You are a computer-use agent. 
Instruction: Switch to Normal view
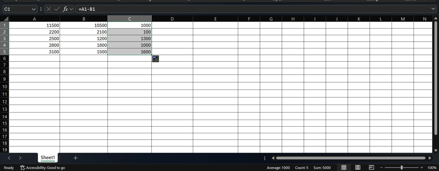pos(344,167)
